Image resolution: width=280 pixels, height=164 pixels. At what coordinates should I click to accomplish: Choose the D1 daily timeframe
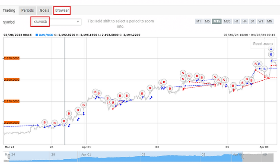(252, 21)
